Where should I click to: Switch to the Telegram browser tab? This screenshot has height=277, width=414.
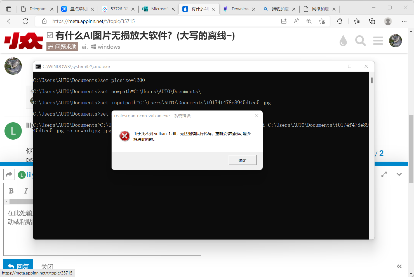(36, 9)
